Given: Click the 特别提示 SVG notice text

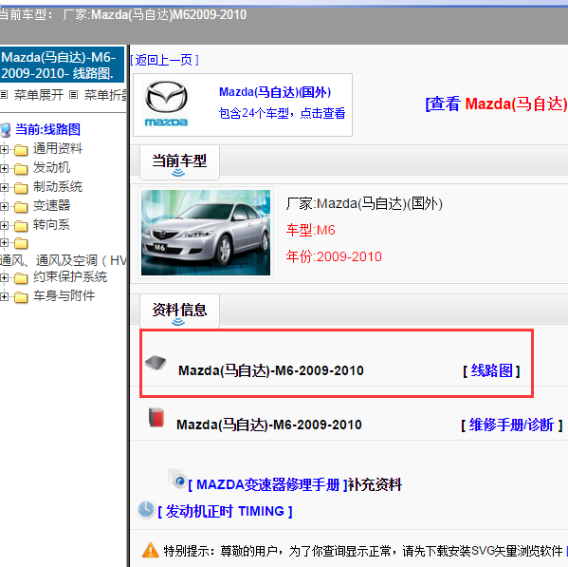Looking at the screenshot, I should [x=363, y=551].
